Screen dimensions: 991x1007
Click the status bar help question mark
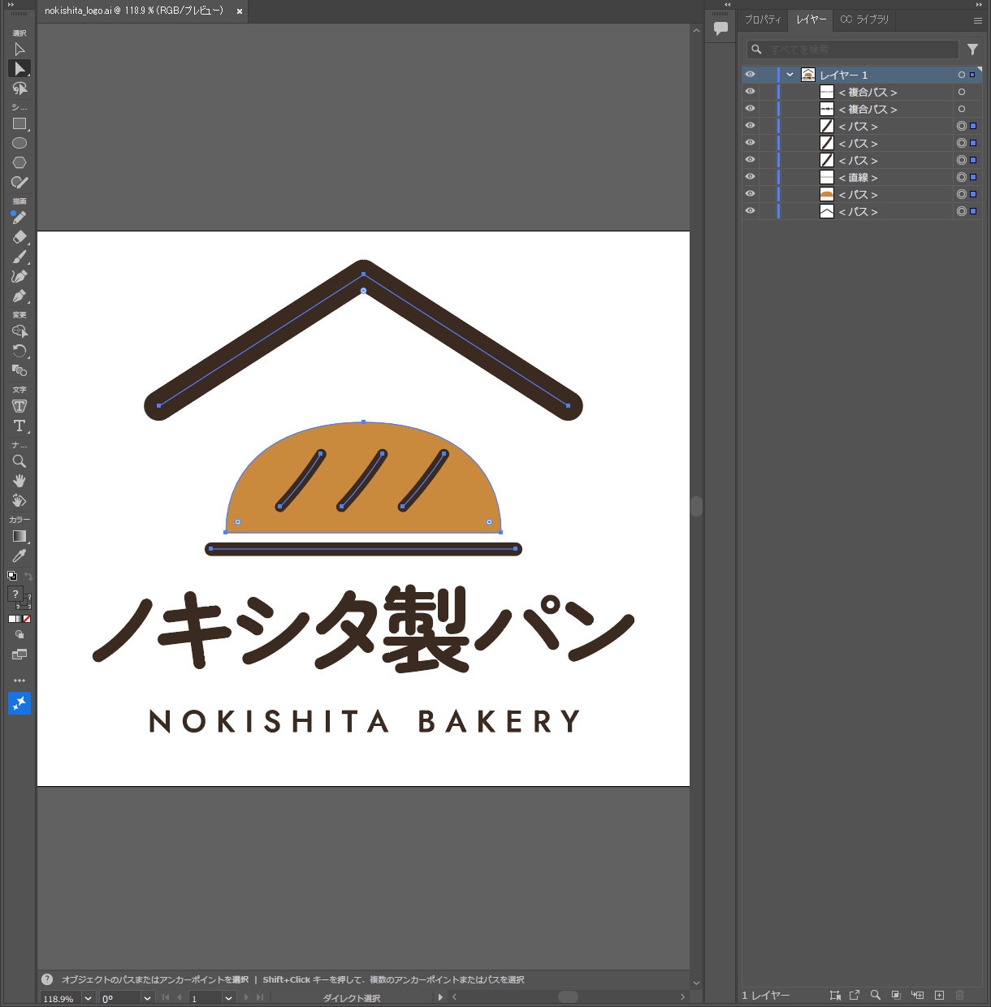(47, 979)
